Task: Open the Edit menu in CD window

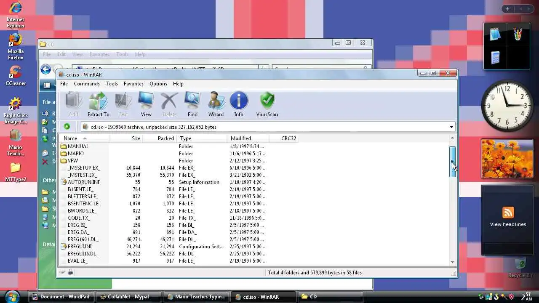Action: coord(61,54)
